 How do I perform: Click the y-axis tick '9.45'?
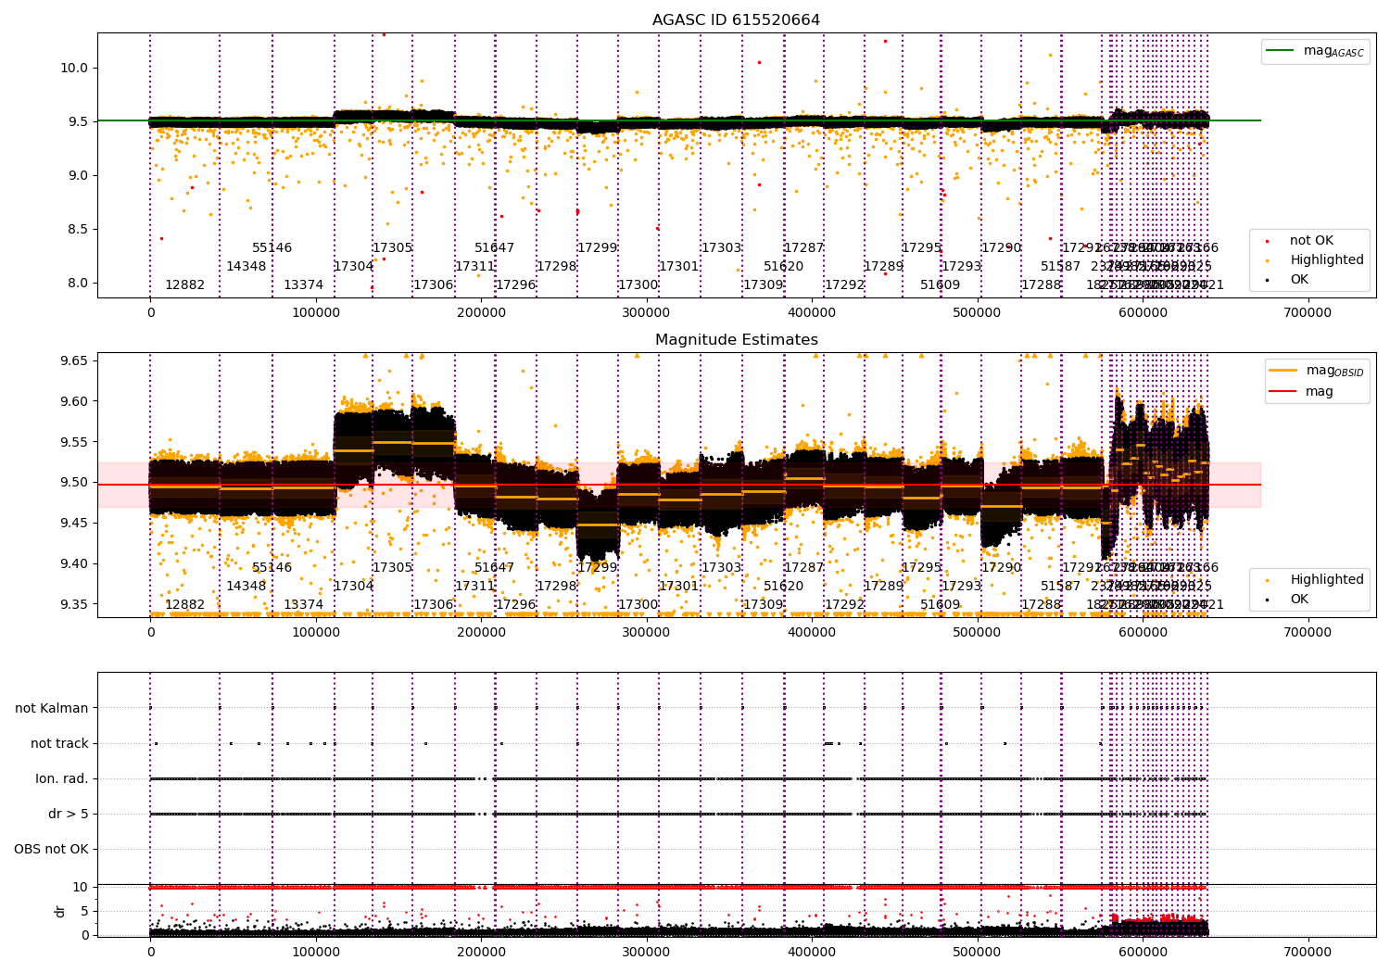(x=74, y=524)
